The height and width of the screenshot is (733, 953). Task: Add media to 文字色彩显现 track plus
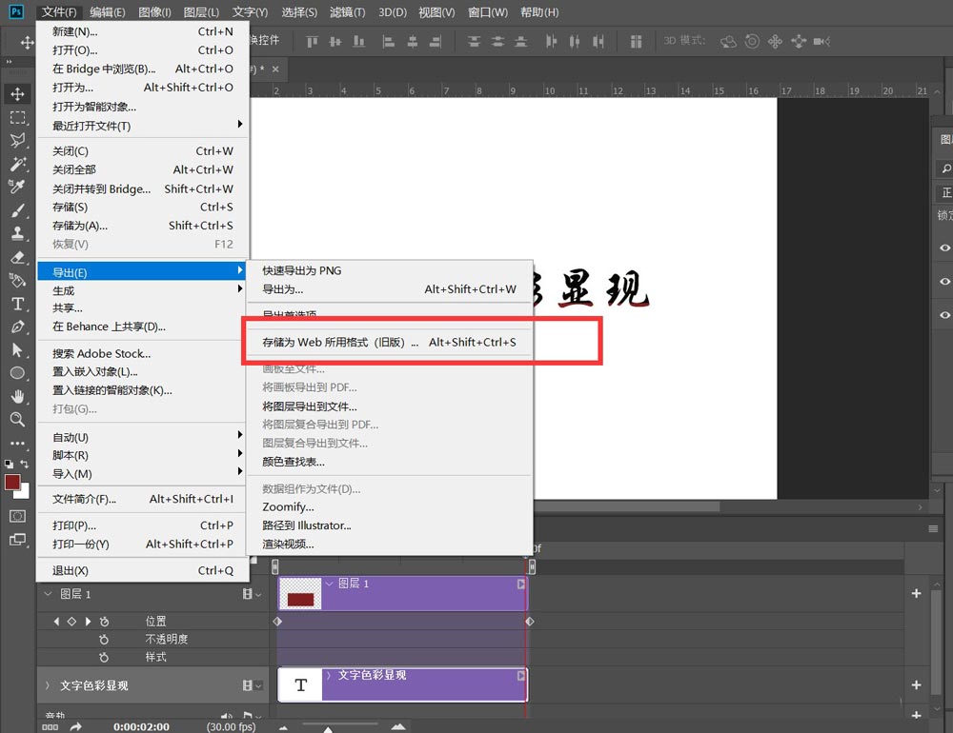tap(916, 685)
